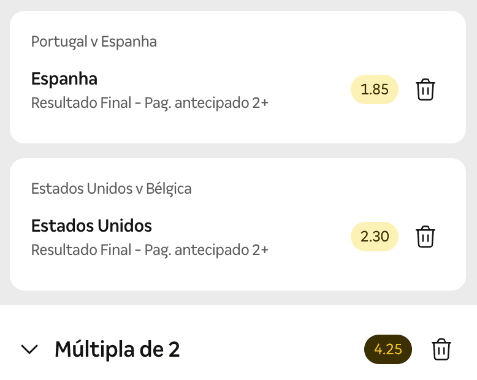Click the trash icon beside Múltipla de 2
477x380 pixels.
(441, 349)
